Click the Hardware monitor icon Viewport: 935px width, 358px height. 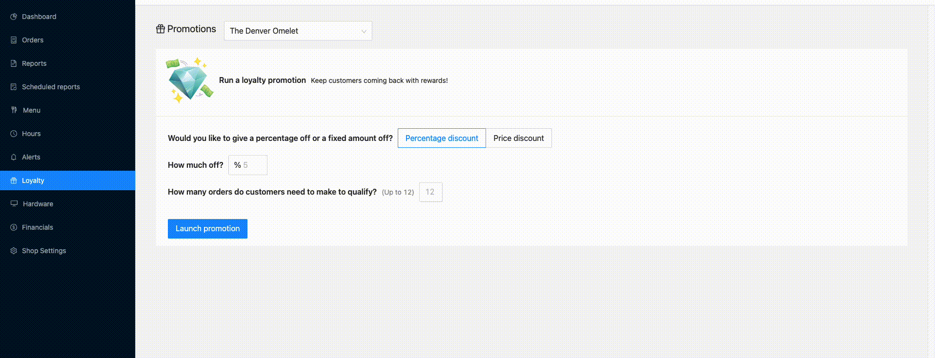(x=14, y=204)
